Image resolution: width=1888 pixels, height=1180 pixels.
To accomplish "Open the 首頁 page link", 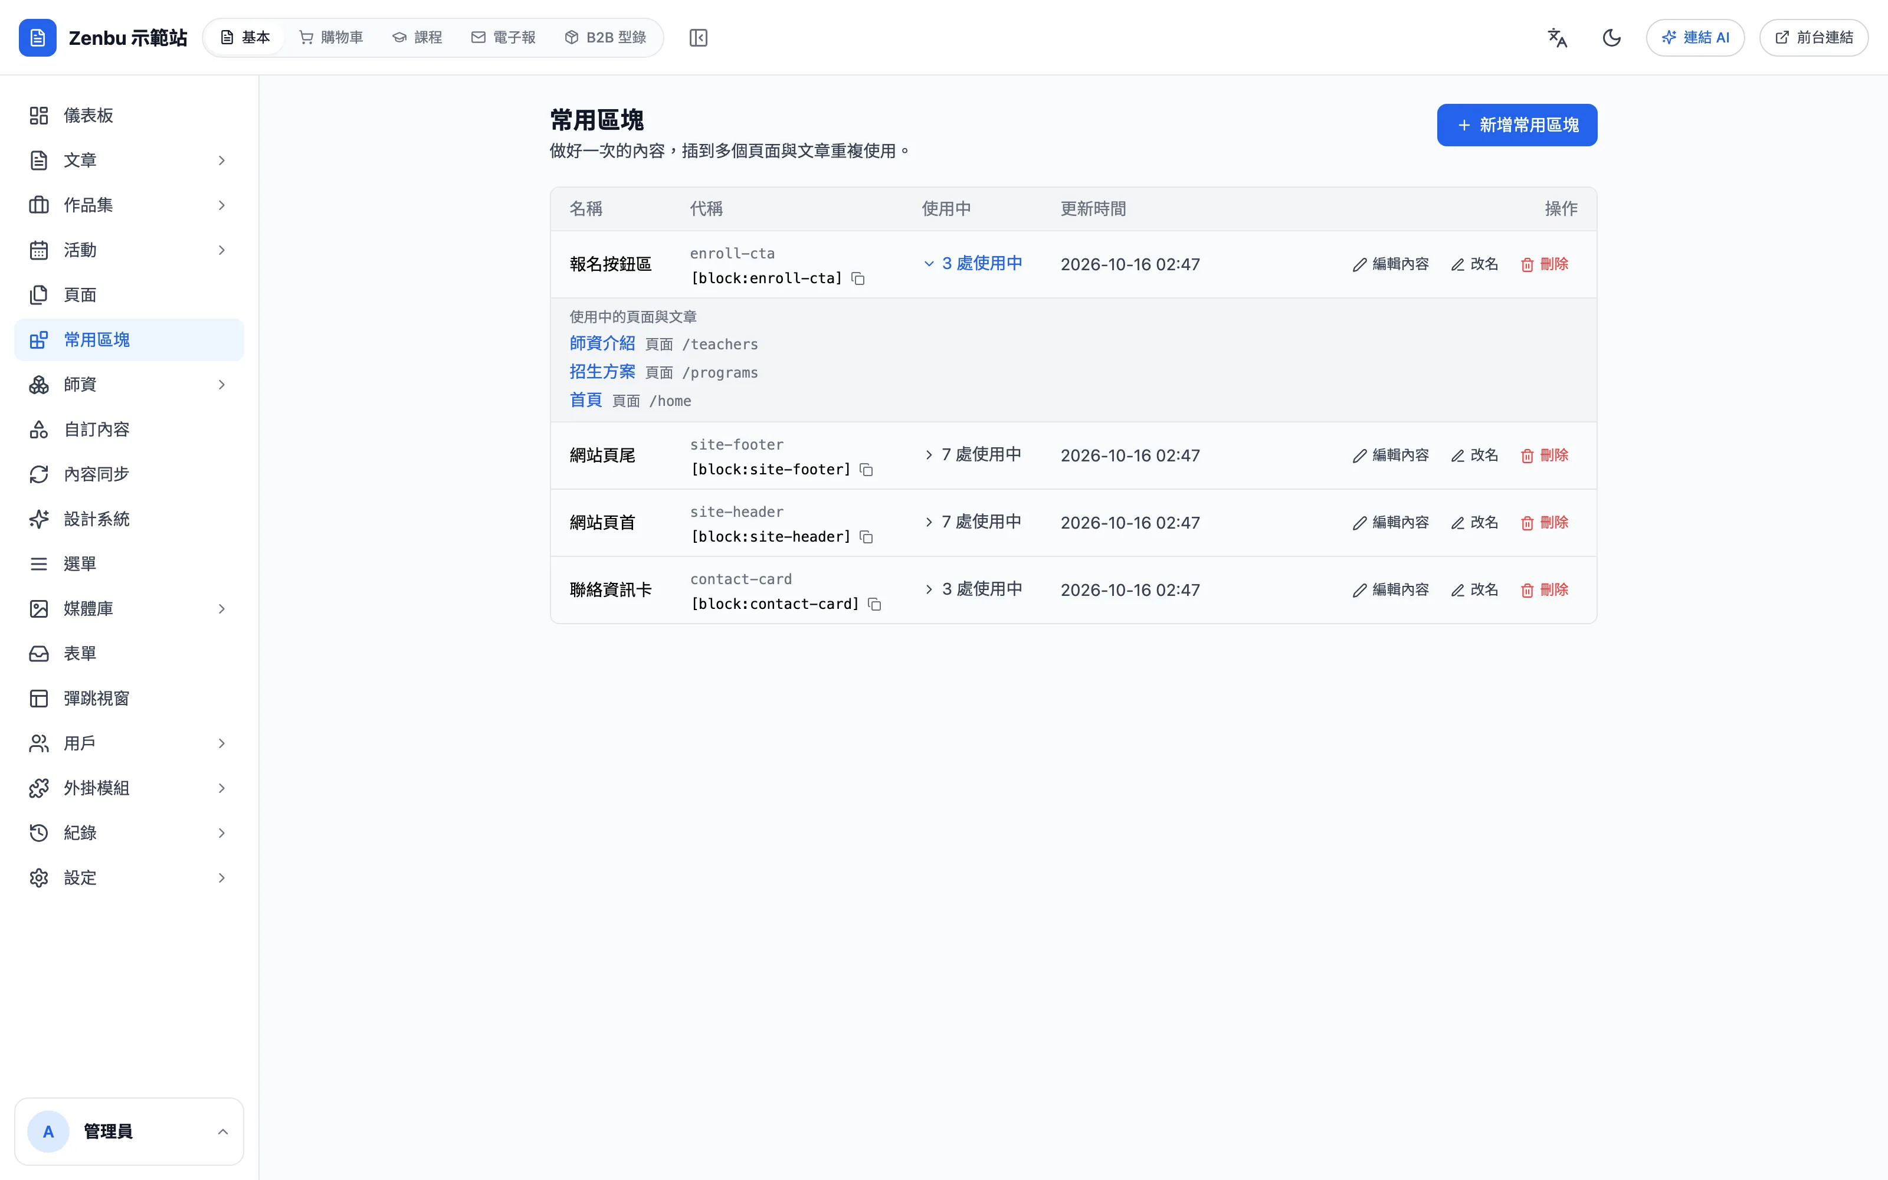I will point(586,401).
